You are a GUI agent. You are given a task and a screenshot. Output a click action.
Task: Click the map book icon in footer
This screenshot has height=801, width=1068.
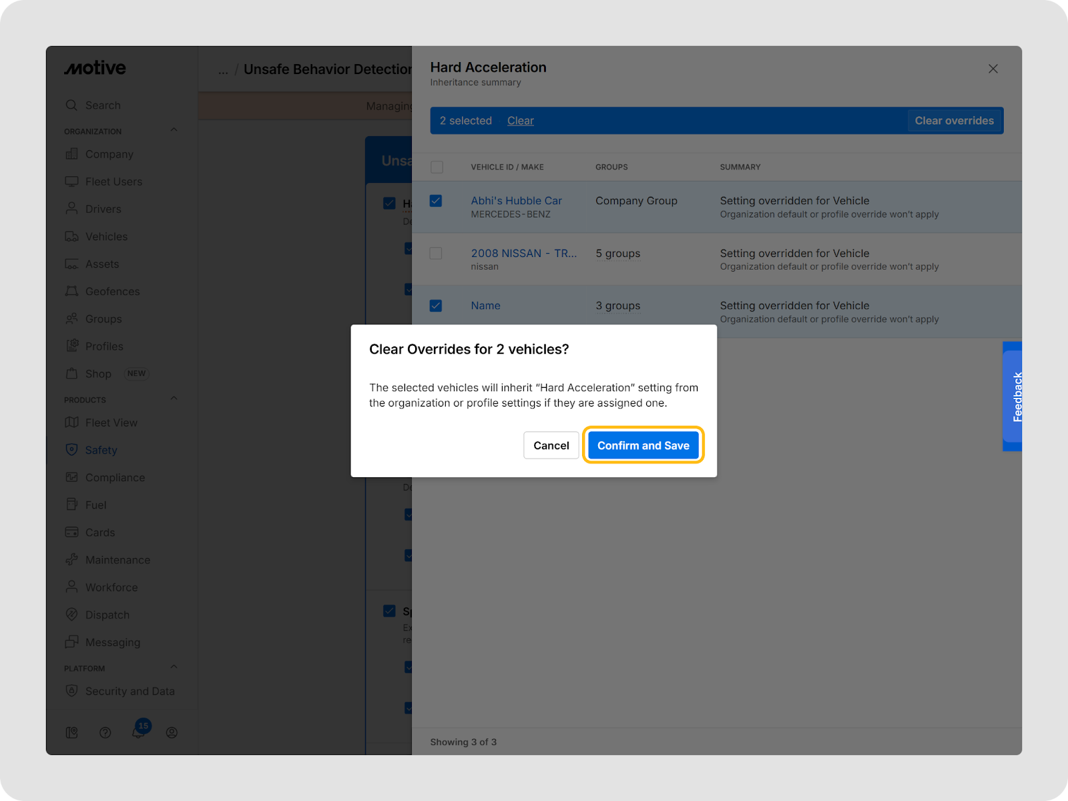71,732
